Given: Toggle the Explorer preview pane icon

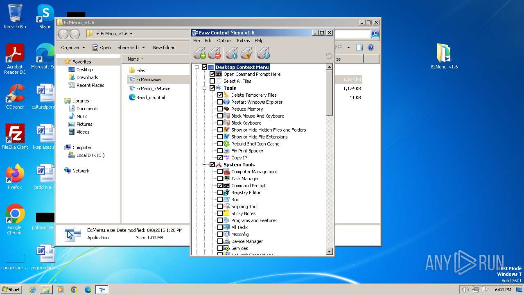Looking at the screenshot, I should (x=359, y=48).
